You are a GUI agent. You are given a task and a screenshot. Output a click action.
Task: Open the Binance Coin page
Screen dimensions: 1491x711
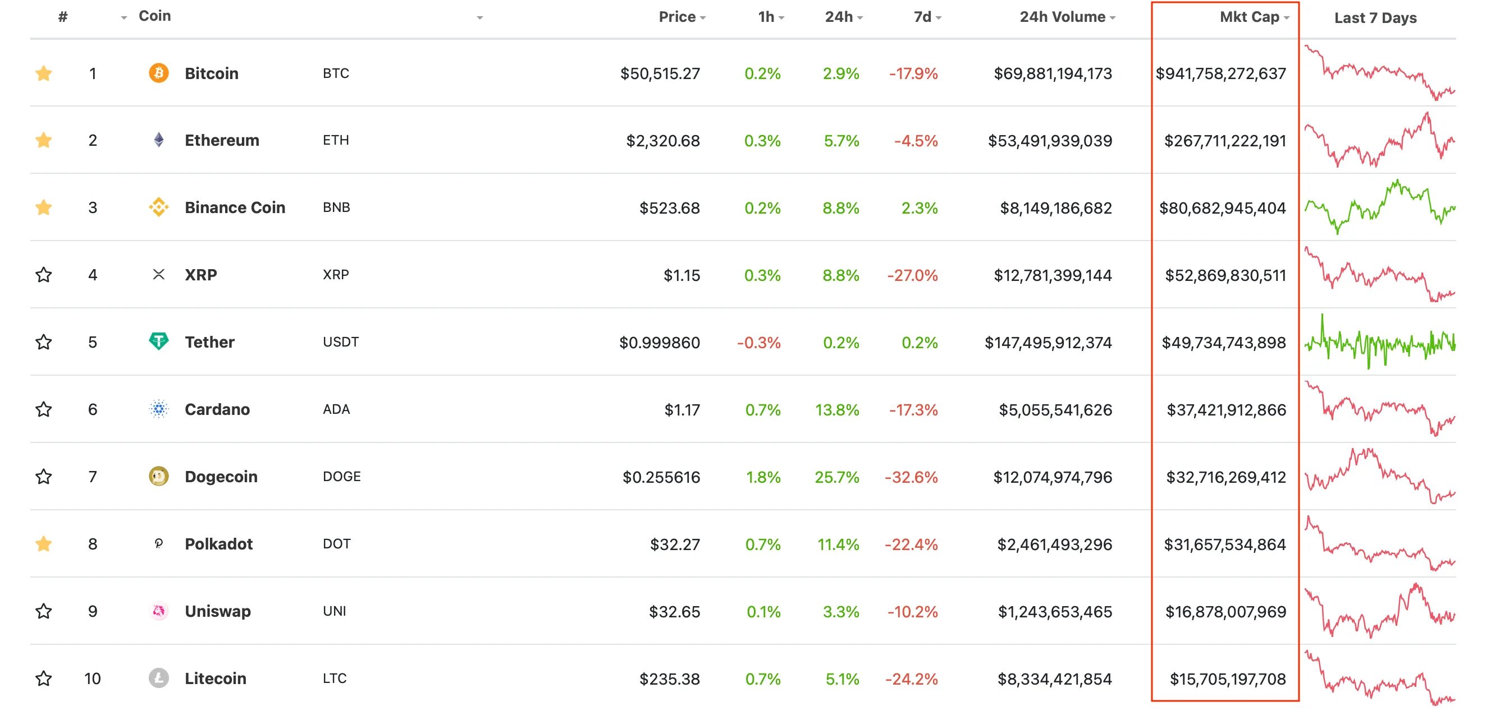coord(235,207)
